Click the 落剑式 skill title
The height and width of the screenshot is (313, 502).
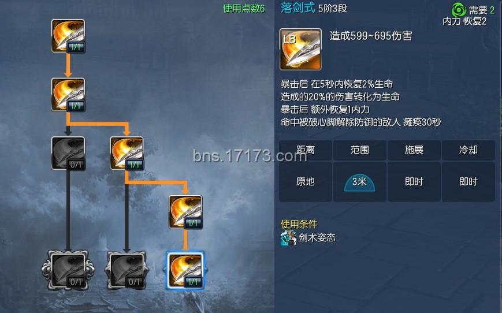pos(298,8)
